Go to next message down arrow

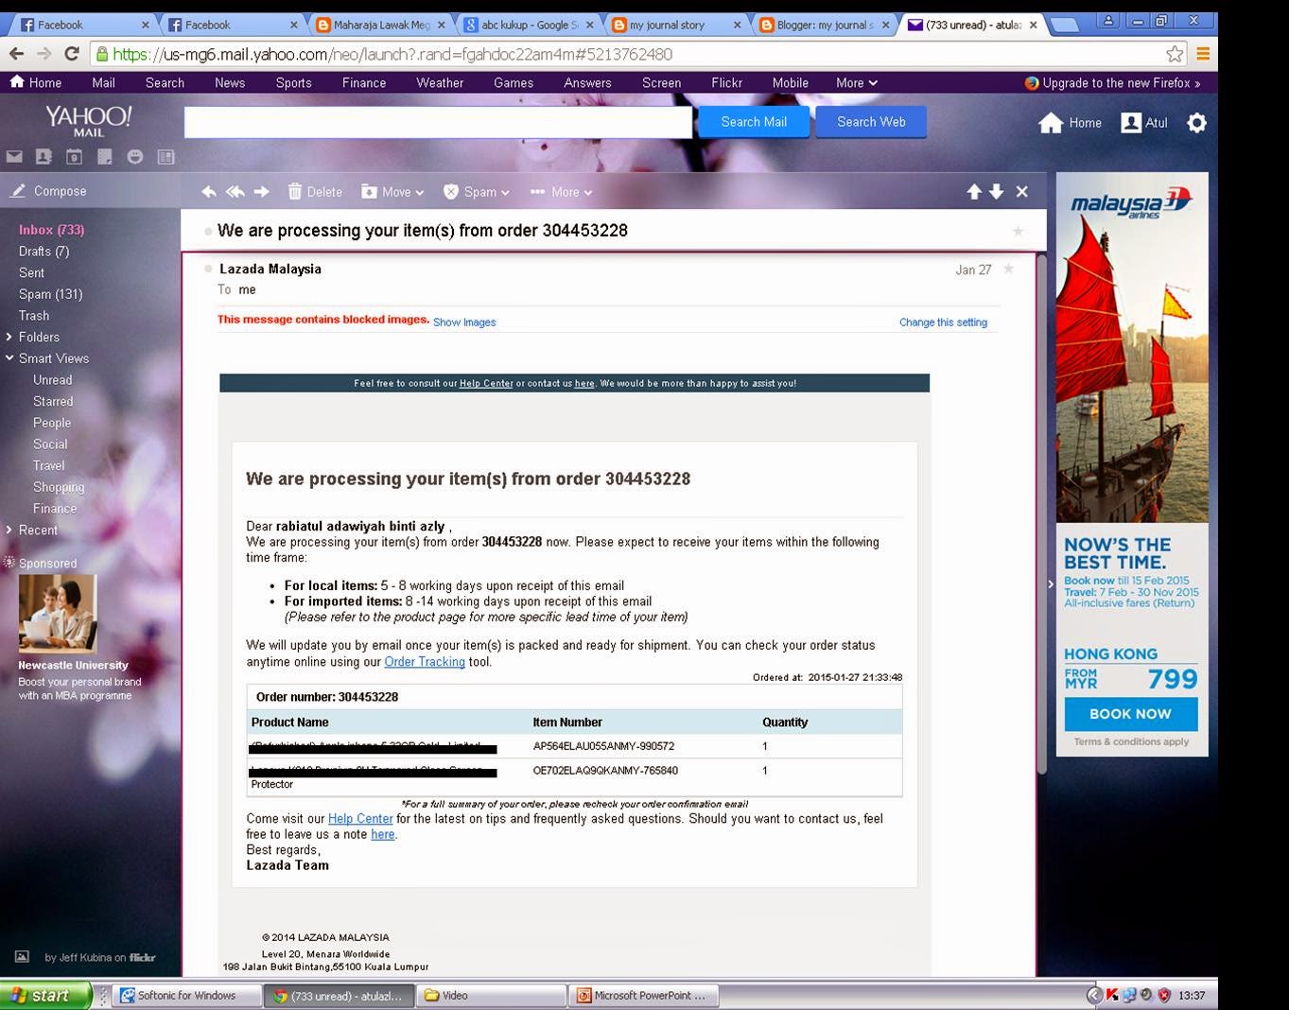(997, 192)
